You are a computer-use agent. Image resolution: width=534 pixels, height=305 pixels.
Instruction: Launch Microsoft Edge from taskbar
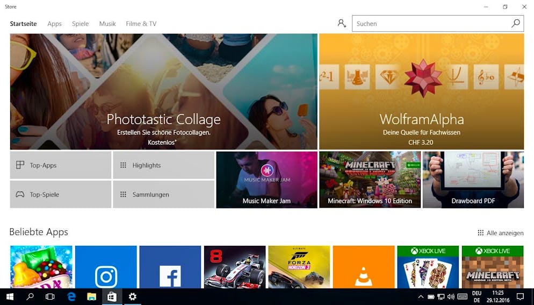(x=71, y=297)
